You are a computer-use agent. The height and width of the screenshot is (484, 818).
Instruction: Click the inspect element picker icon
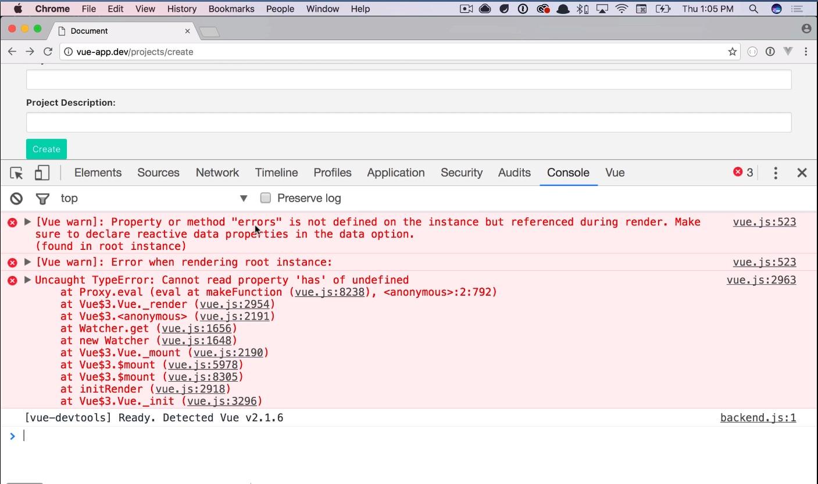tap(16, 173)
